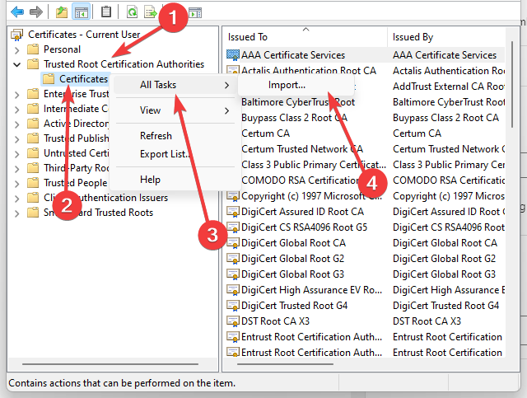Image resolution: width=527 pixels, height=398 pixels.
Task: Sort by the Issued By column header
Action: click(x=446, y=37)
